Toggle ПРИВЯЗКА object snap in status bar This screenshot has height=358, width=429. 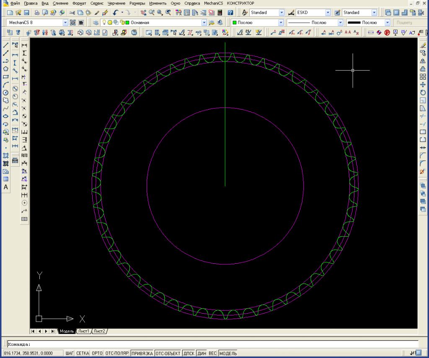pyautogui.click(x=142, y=353)
